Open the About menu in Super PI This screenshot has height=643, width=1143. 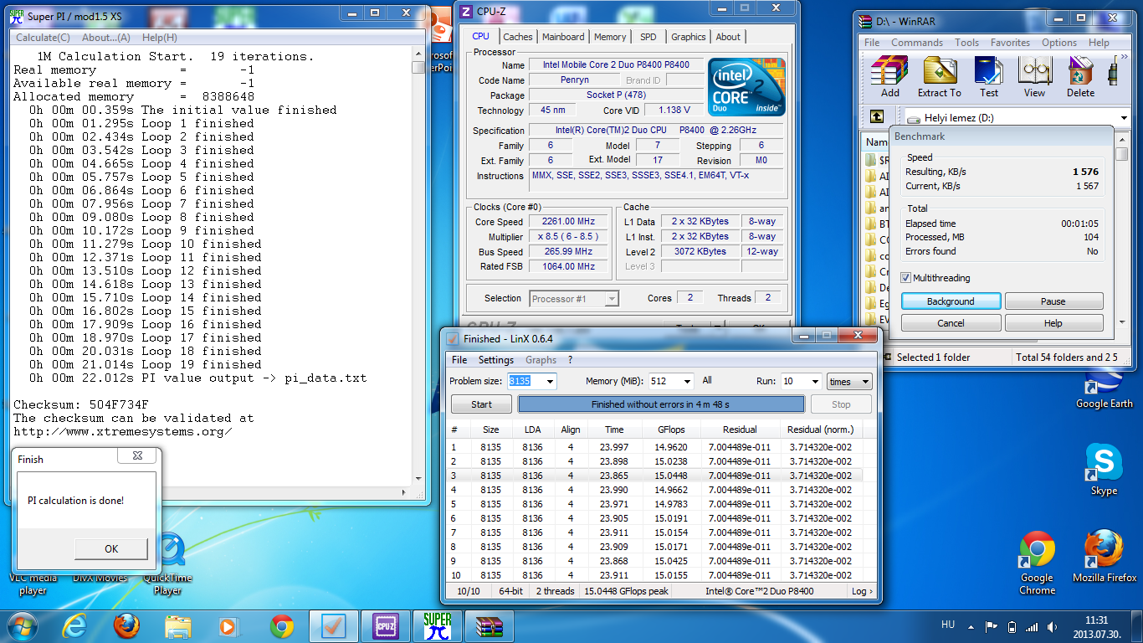click(x=105, y=38)
